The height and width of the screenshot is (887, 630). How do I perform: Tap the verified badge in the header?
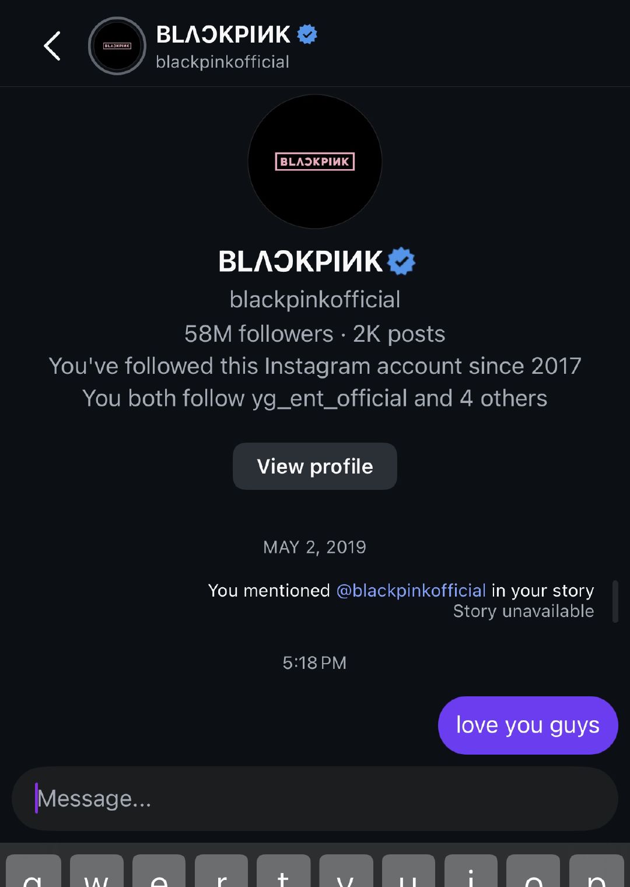pyautogui.click(x=307, y=34)
